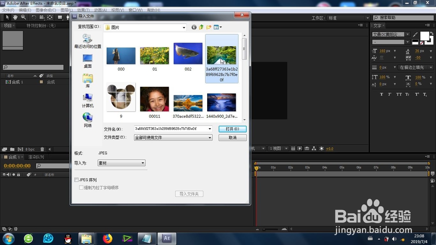The height and width of the screenshot is (245, 436).
Task: Select the Hand tool
Action: [x=15, y=17]
